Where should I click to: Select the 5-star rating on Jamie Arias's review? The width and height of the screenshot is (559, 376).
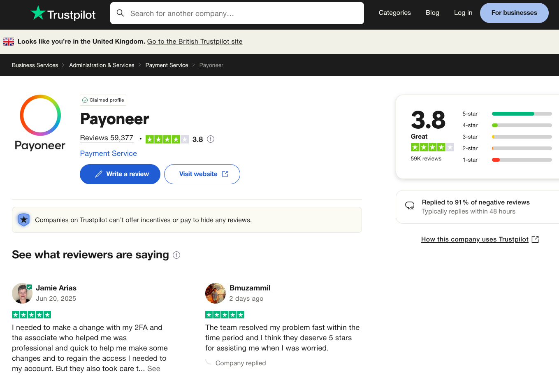coord(31,314)
